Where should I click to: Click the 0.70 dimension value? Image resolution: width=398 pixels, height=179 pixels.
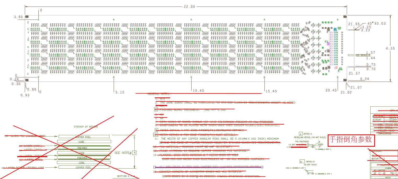click(371, 69)
